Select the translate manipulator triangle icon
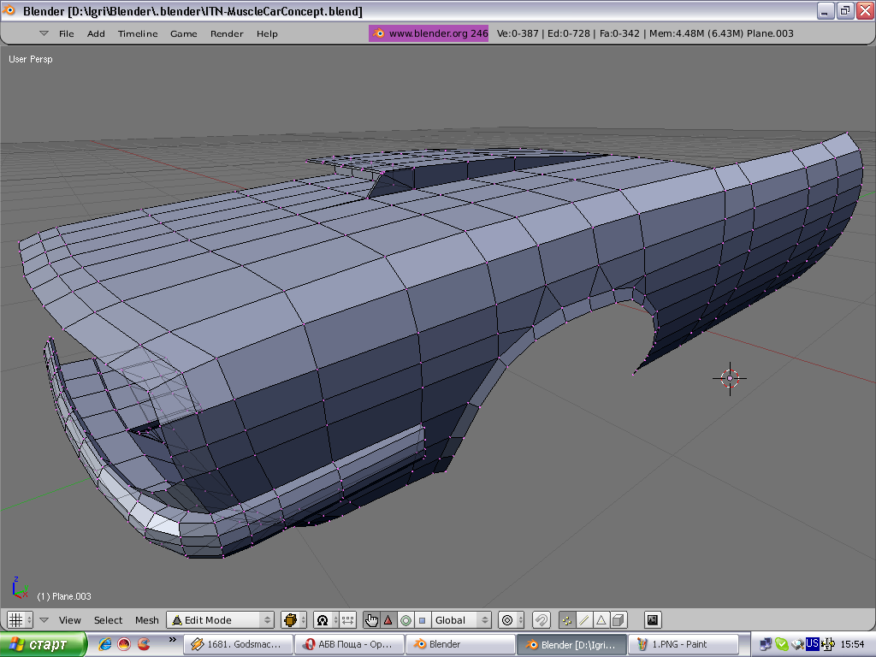 (x=388, y=620)
